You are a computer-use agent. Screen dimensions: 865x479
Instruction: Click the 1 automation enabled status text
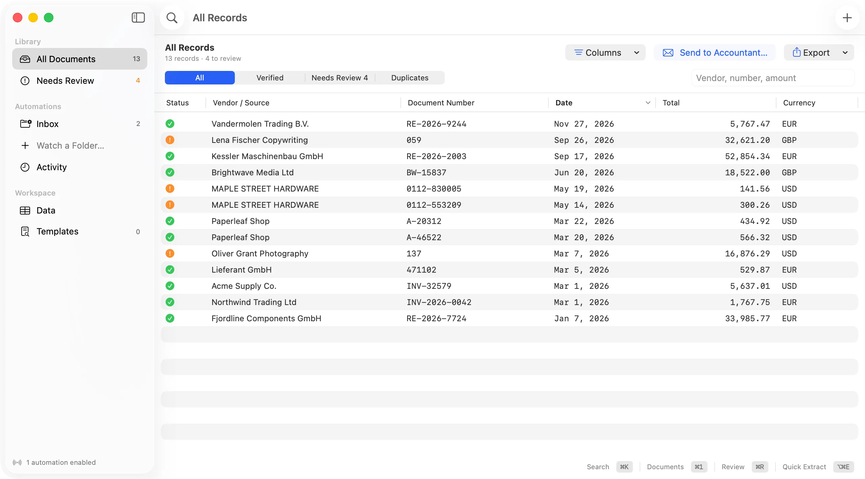pos(61,462)
